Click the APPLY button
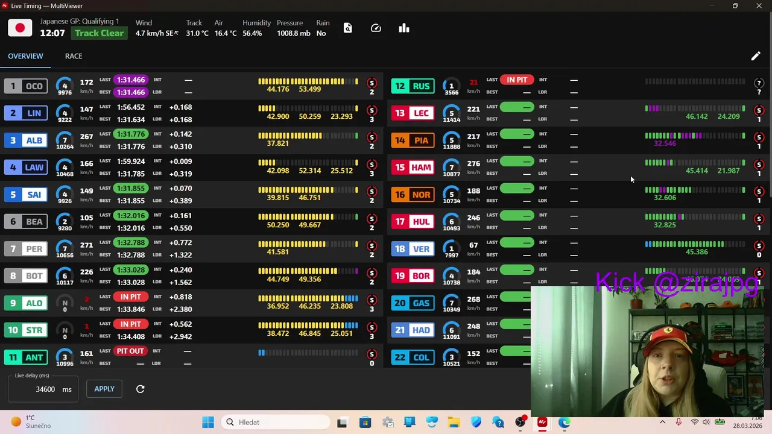Image resolution: width=772 pixels, height=434 pixels. coord(104,389)
